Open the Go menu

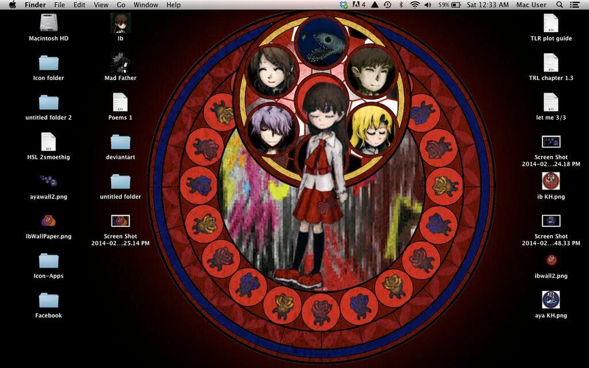point(121,5)
